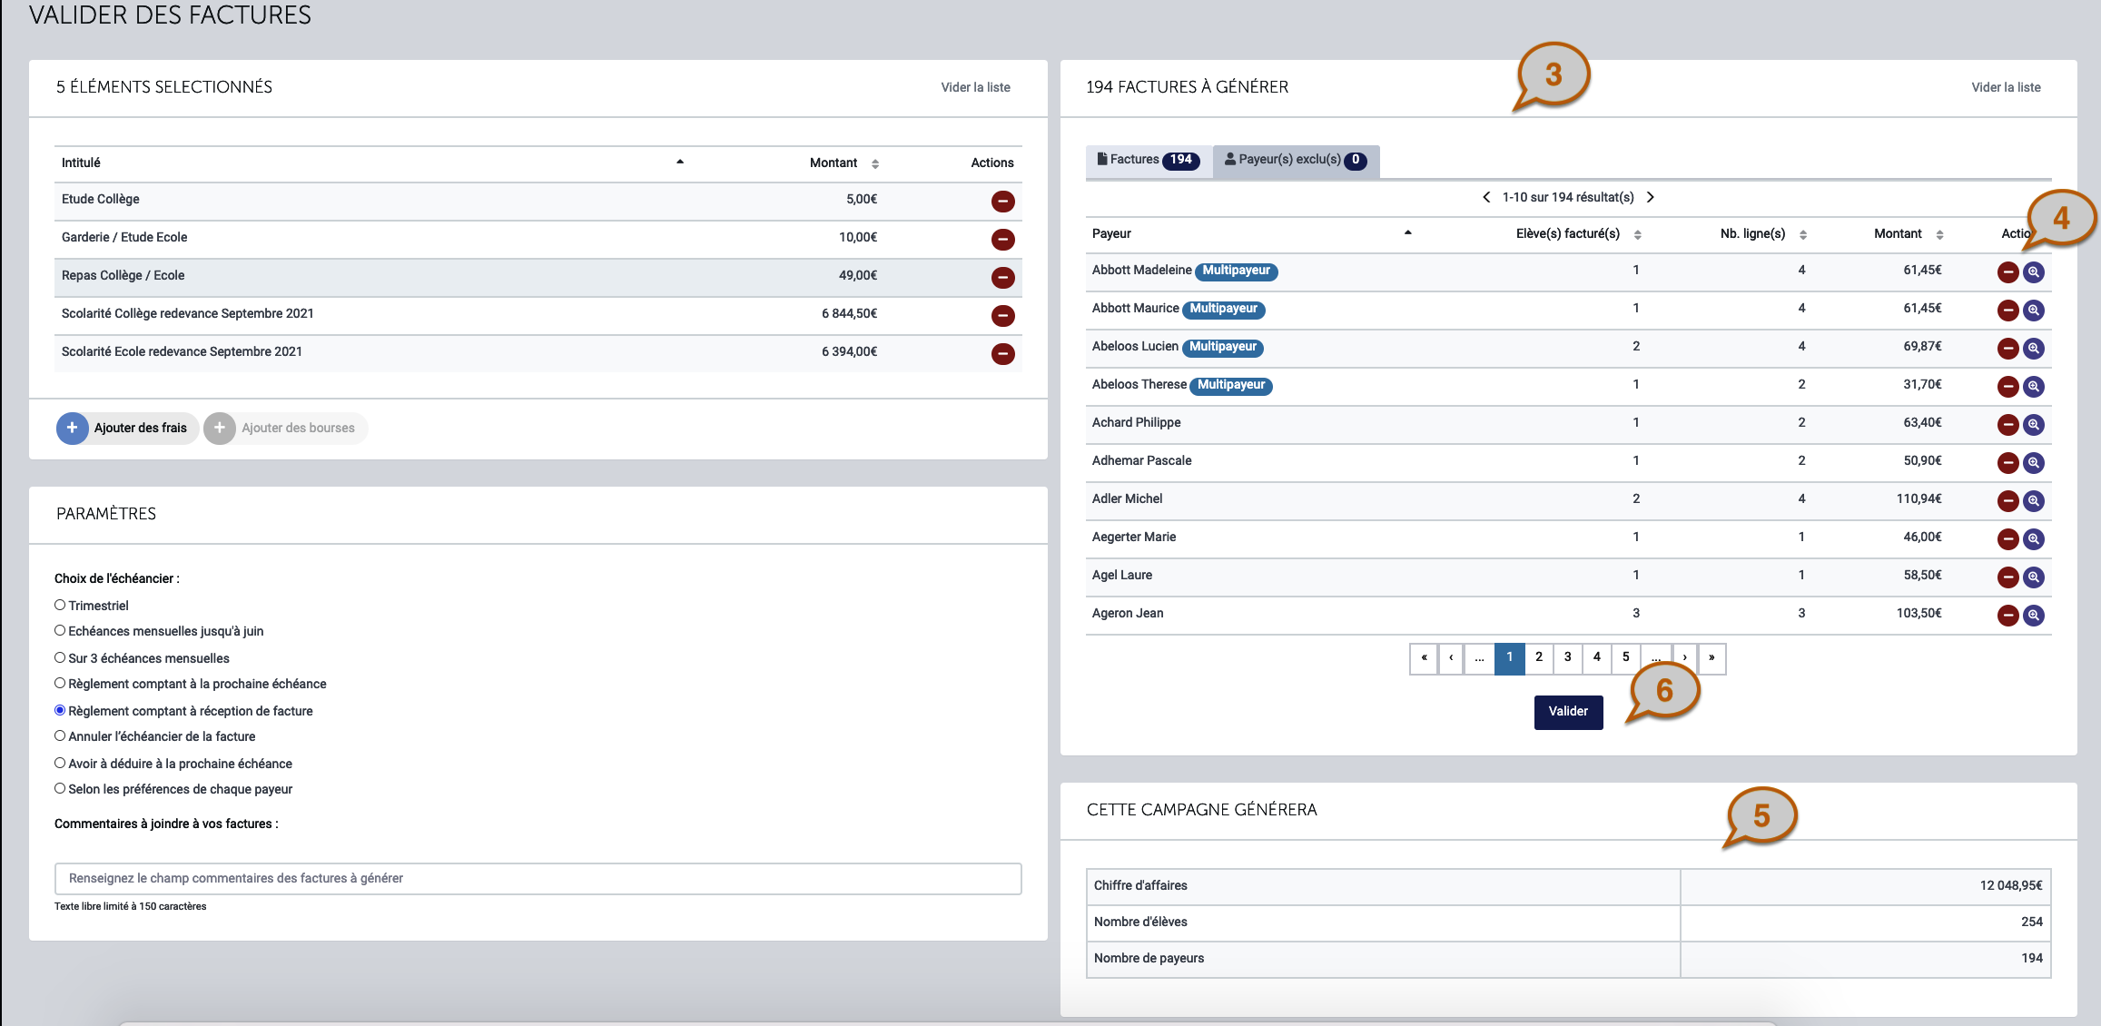2101x1026 pixels.
Task: View Aegerter Marie invoice details
Action: click(2034, 538)
